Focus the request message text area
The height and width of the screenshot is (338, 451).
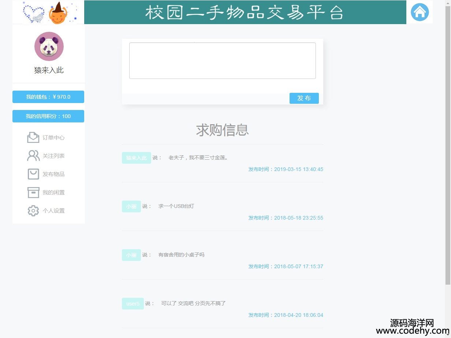coord(223,61)
